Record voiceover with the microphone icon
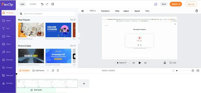This screenshot has width=201, height=93. [165, 63]
